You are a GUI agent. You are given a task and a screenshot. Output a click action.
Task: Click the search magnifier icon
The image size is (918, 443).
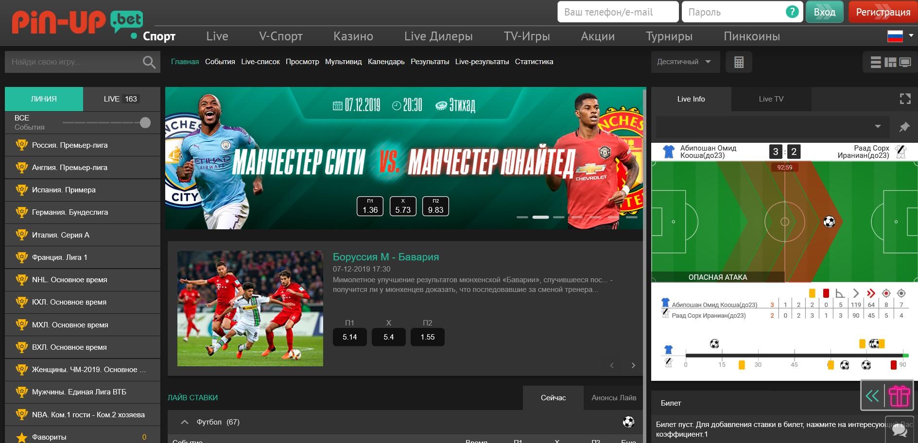coord(149,62)
